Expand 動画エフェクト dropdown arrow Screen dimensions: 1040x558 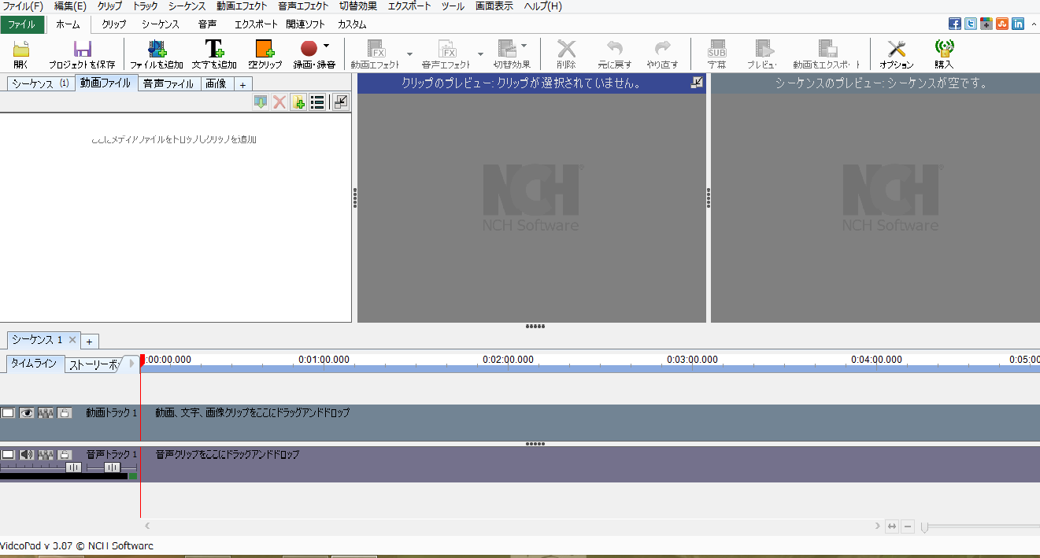coord(409,55)
